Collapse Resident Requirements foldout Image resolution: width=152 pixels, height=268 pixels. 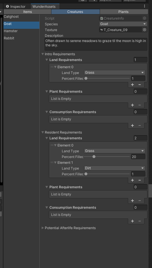click(x=43, y=132)
